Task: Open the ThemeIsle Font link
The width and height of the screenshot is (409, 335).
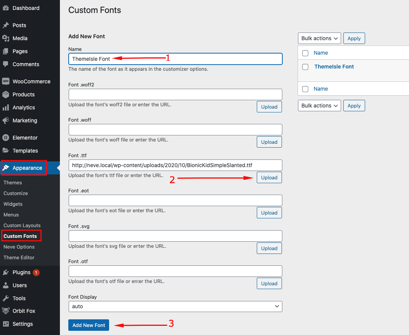Action: pos(334,67)
